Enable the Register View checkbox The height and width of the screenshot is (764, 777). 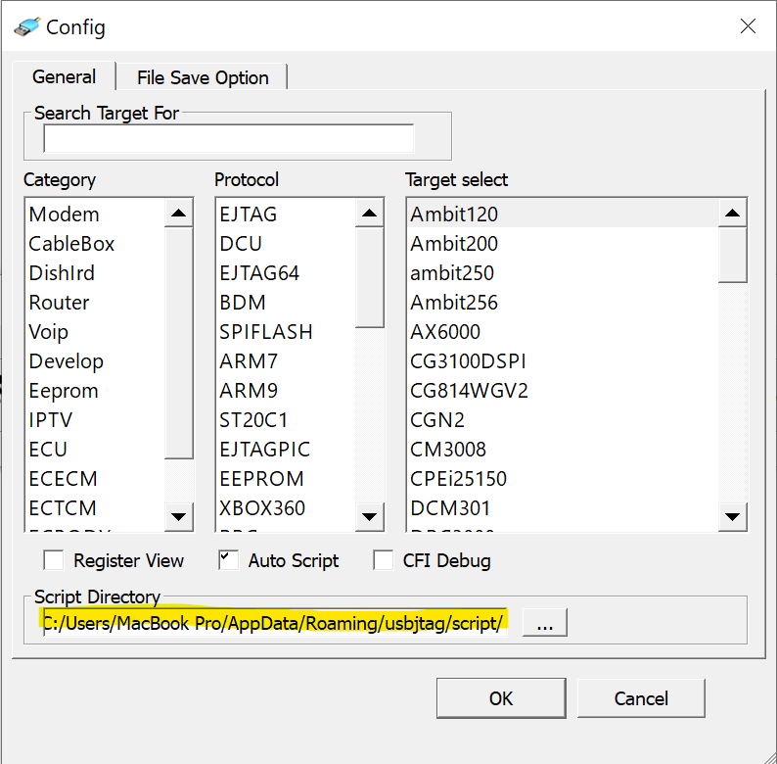[55, 560]
